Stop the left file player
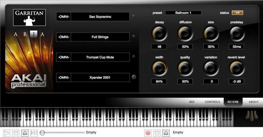 (x=16, y=133)
